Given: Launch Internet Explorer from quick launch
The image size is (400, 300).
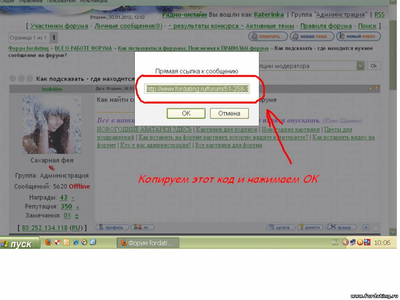Looking at the screenshot, I should 76,242.
